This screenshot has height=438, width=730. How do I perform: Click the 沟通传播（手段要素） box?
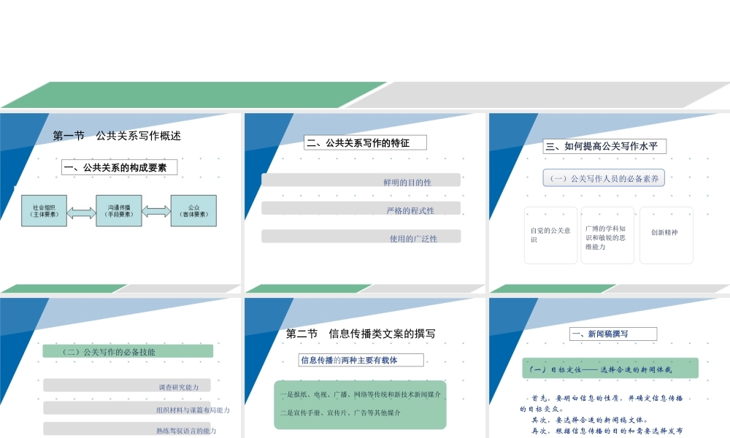click(x=118, y=211)
